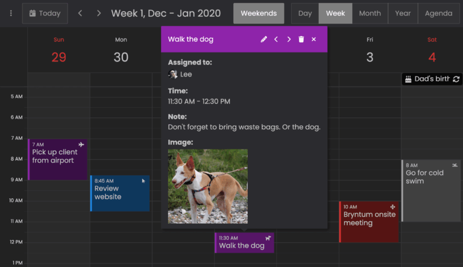This screenshot has width=463, height=267.
Task: Select Monday 30 day header
Action: [121, 51]
